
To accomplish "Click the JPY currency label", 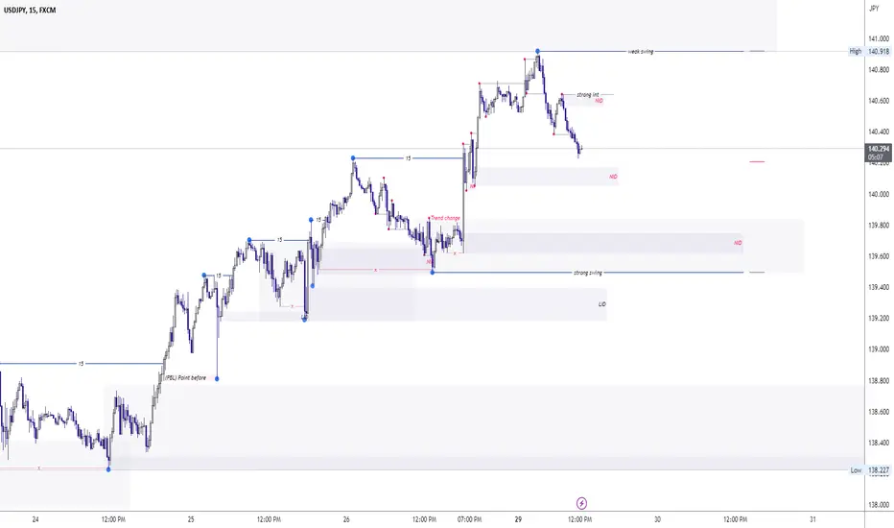I will click(x=873, y=9).
